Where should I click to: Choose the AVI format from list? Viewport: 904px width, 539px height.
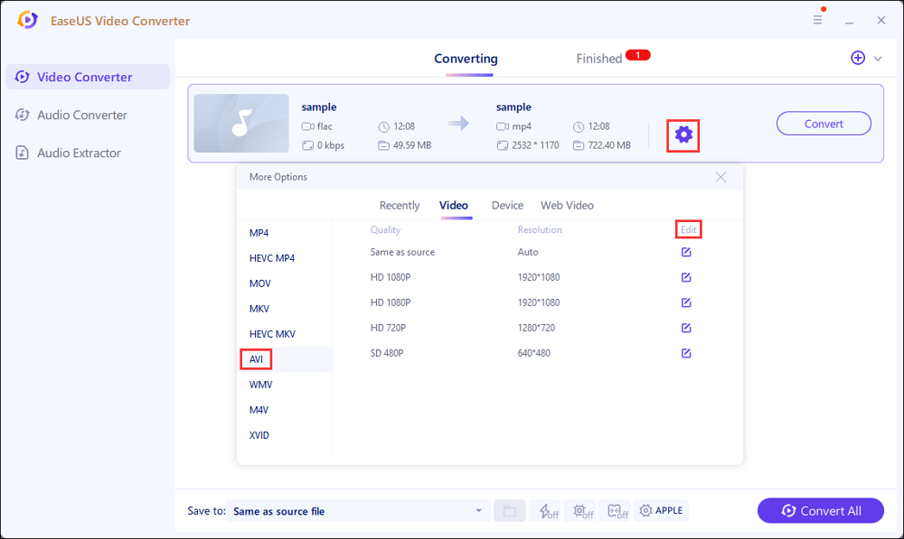[258, 359]
